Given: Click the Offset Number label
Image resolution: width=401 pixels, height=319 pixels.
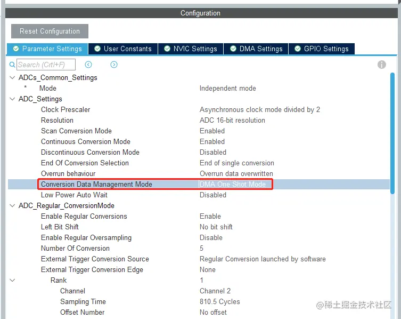Looking at the screenshot, I should 82,313.
